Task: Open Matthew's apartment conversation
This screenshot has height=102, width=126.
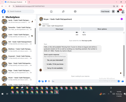Action: pyautogui.click(x=18, y=50)
